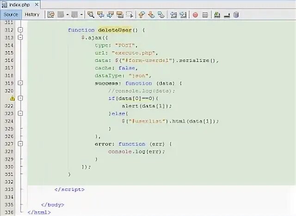This screenshot has width=296, height=216.
Task: Click the "#userlist" selector string
Action: coord(148,121)
